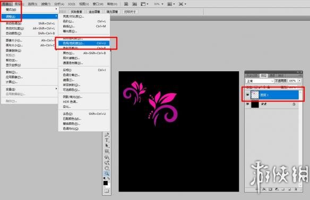Select the 背景 layer thumbnail

(255, 104)
